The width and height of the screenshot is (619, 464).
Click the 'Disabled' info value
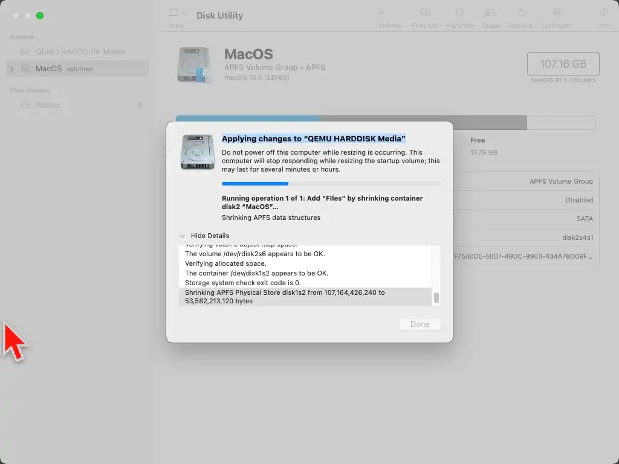[x=579, y=200]
